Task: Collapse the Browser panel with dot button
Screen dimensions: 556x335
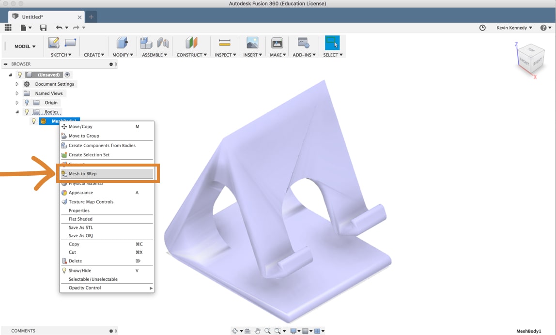Action: click(111, 64)
